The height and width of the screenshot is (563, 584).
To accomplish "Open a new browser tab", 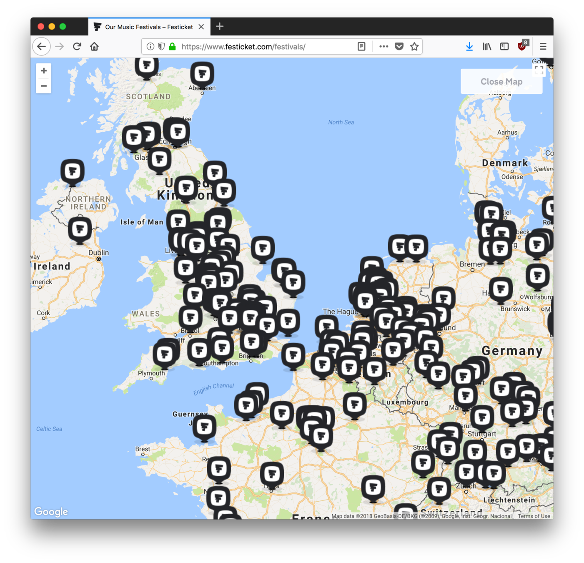I will 220,27.
